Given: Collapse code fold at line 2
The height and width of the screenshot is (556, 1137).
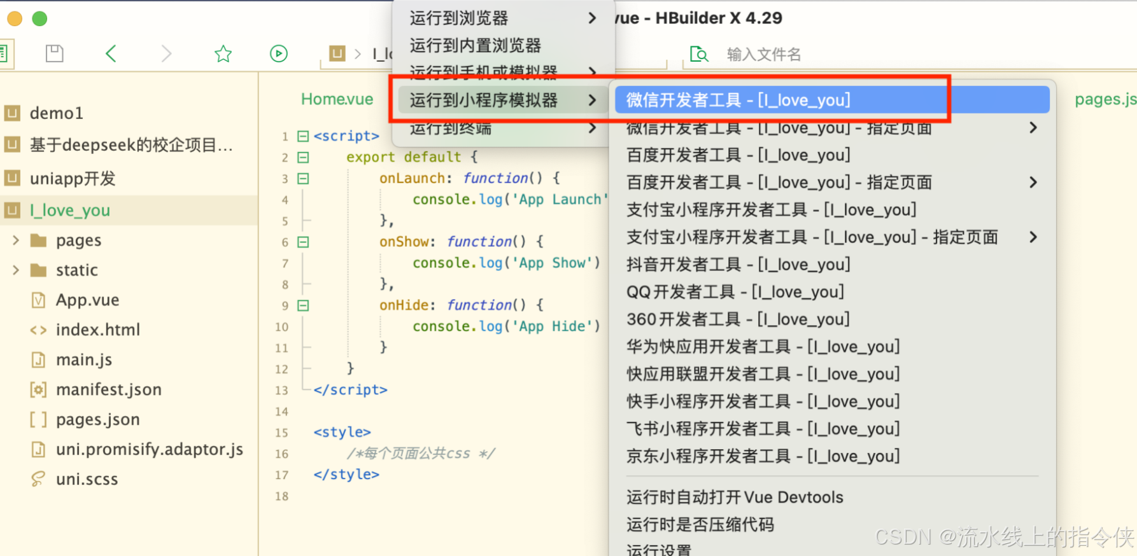Looking at the screenshot, I should (303, 157).
